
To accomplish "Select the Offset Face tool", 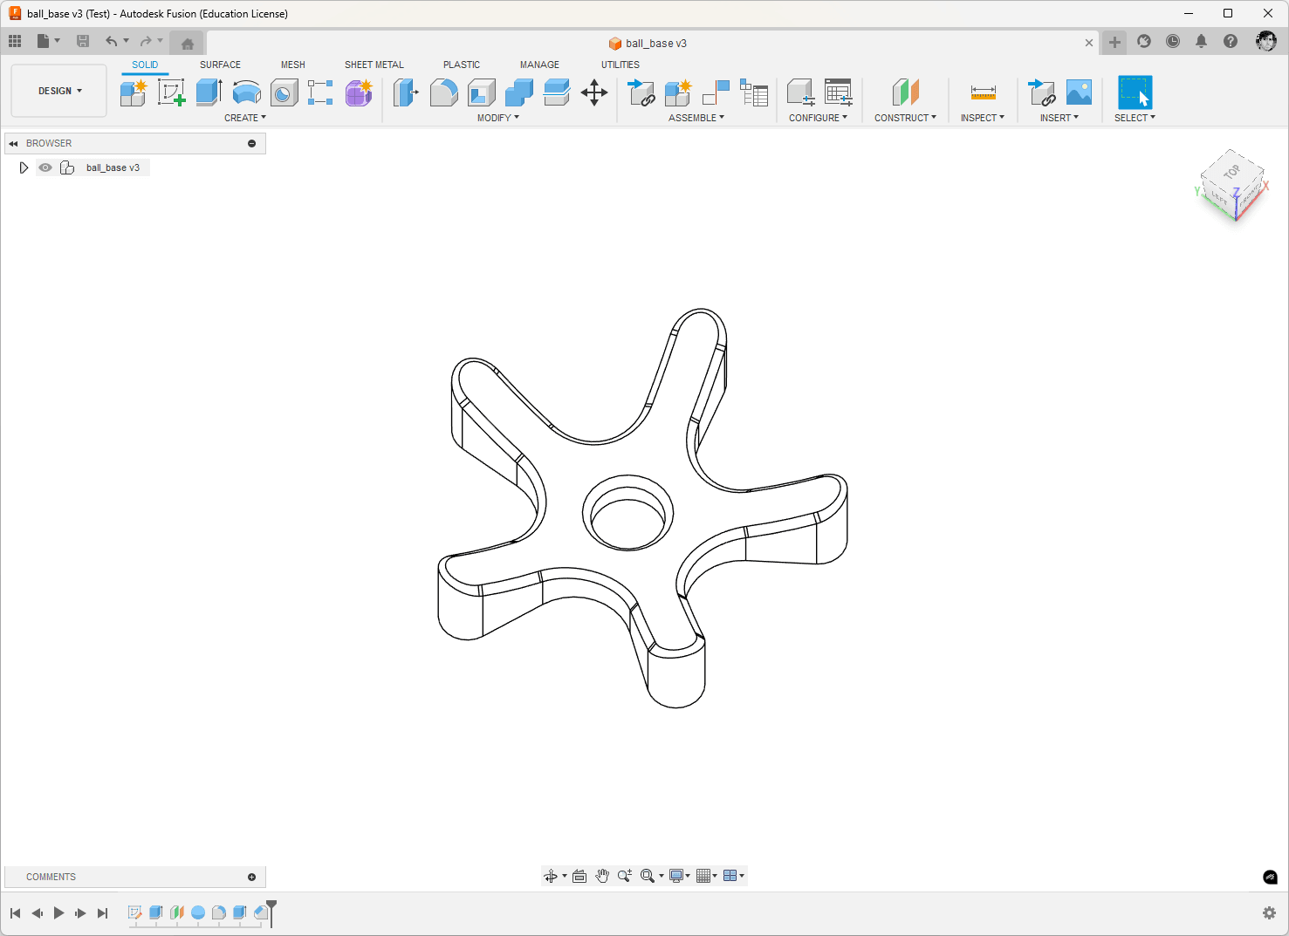I will [556, 92].
